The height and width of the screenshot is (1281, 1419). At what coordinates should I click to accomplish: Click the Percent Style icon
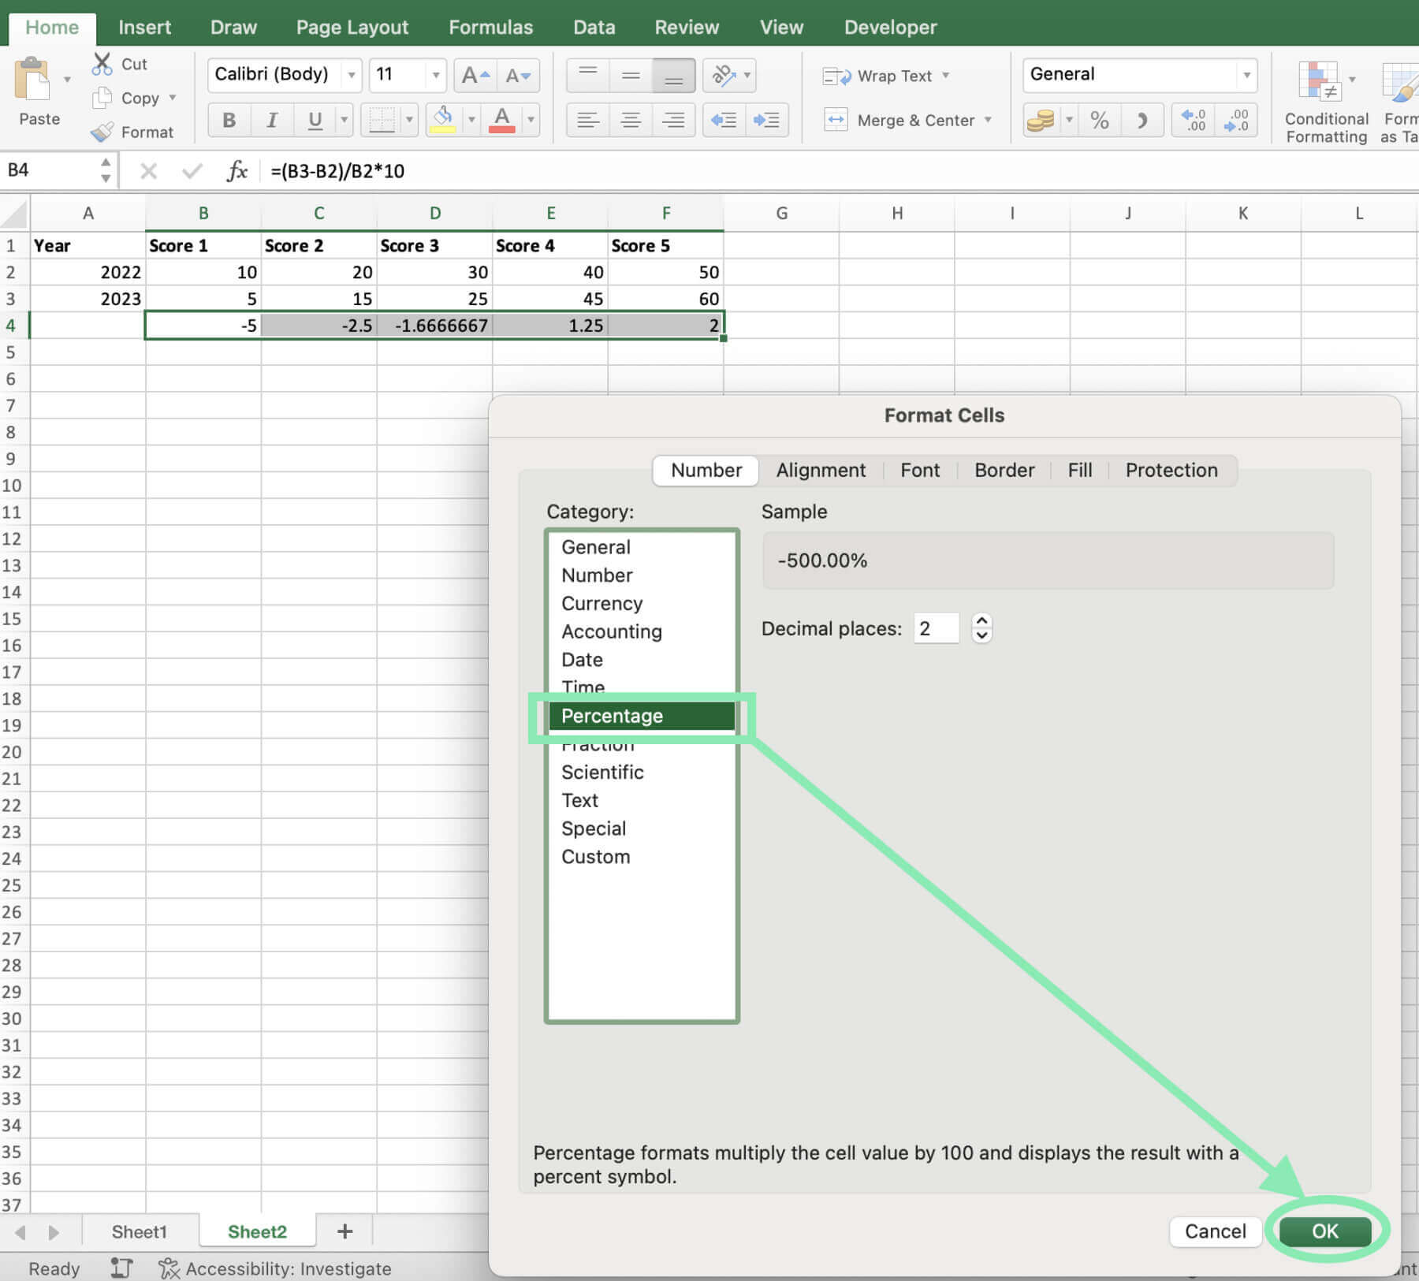[x=1100, y=120]
